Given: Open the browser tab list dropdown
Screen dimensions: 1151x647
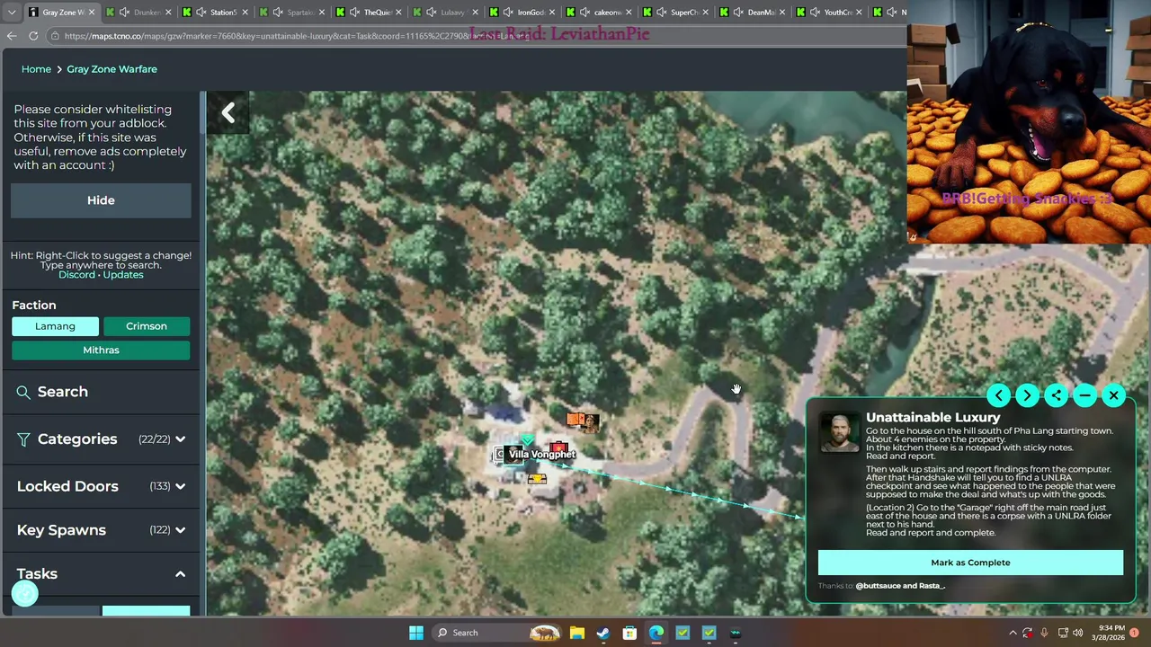Looking at the screenshot, I should 11,13.
